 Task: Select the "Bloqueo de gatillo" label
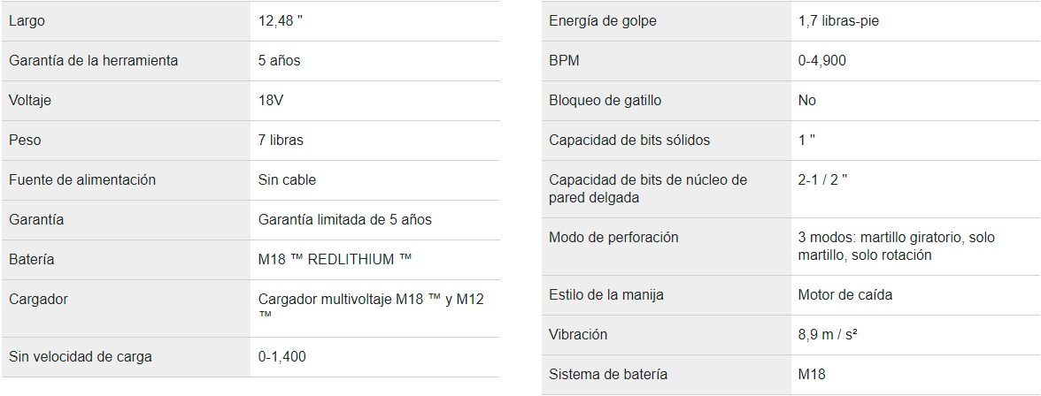[605, 101]
